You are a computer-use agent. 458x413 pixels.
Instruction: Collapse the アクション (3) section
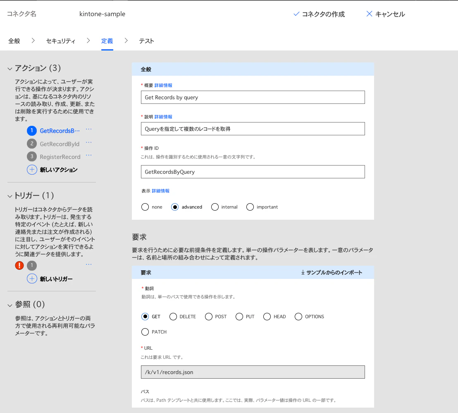[10, 69]
